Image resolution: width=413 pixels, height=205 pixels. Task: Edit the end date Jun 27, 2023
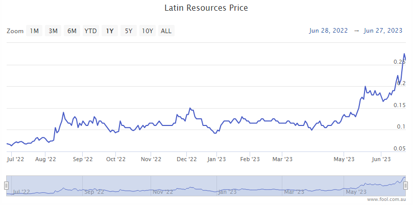click(x=383, y=31)
